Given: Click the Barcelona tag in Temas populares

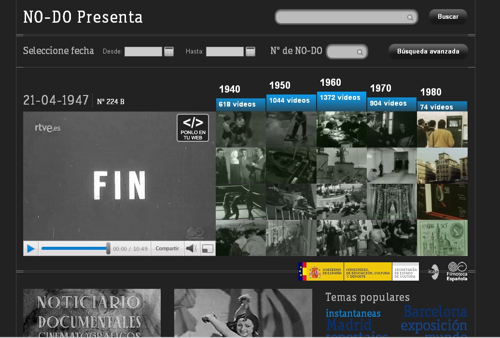Looking at the screenshot, I should pyautogui.click(x=435, y=311).
